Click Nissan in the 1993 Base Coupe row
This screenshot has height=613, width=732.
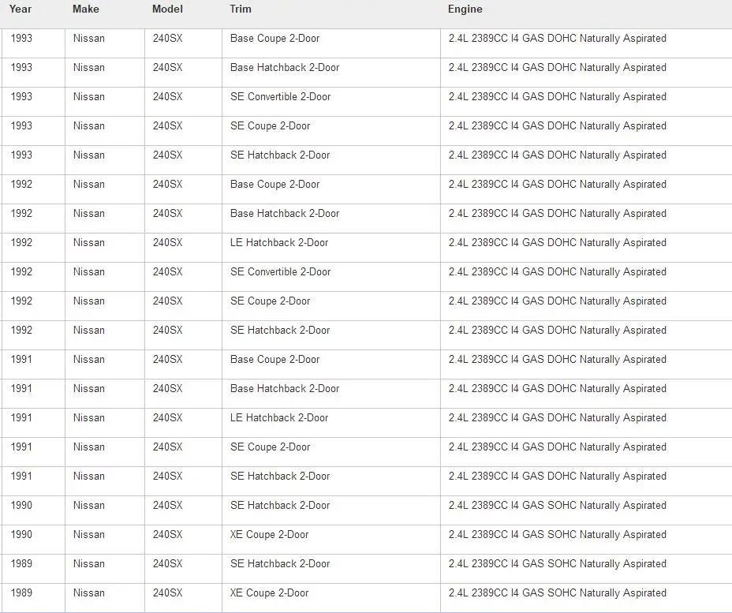[x=88, y=39]
